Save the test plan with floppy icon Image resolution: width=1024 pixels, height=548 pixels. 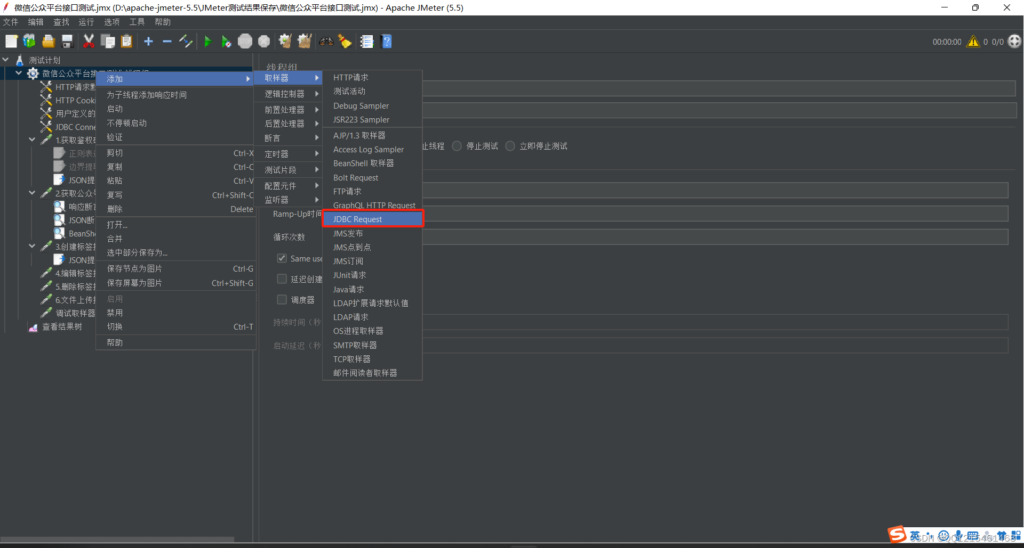point(67,42)
